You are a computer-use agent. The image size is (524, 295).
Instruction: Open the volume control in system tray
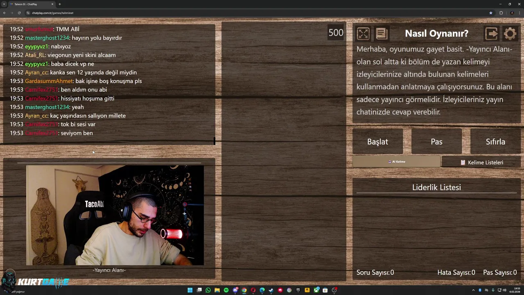[x=504, y=290]
